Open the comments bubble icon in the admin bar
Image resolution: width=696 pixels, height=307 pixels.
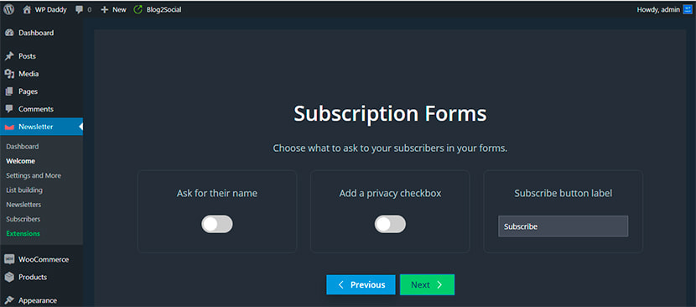[x=80, y=9]
